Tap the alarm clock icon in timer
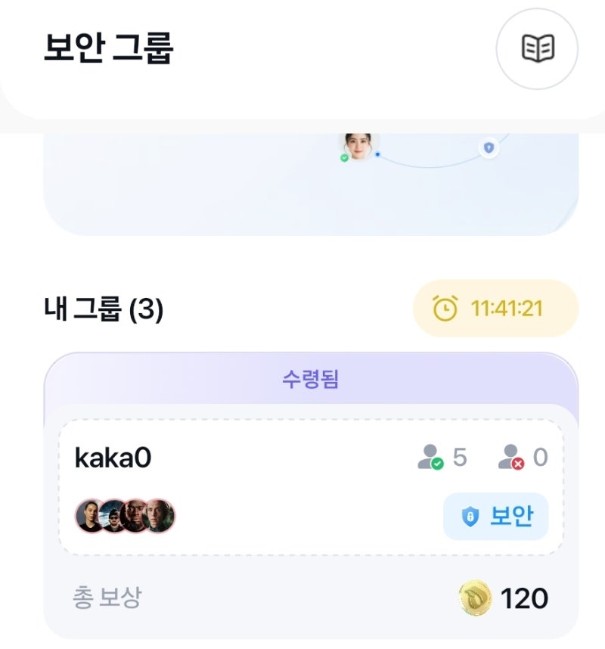This screenshot has width=605, height=649. tap(445, 309)
